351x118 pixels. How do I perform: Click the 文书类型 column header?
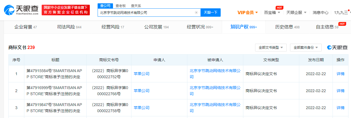tap(271, 60)
